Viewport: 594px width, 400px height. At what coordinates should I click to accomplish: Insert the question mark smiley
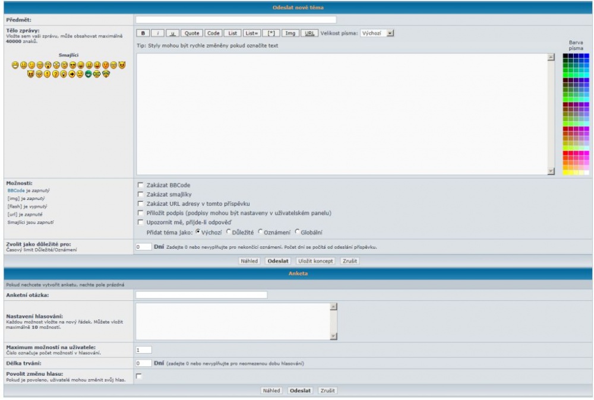(55, 74)
